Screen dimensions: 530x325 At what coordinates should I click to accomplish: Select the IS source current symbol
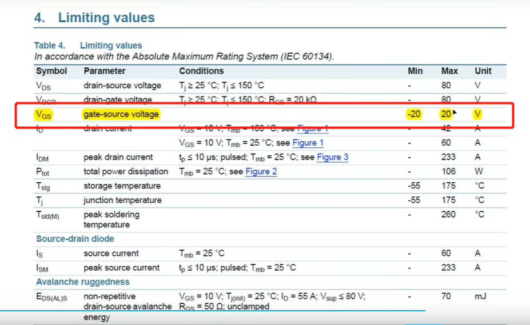tap(39, 254)
